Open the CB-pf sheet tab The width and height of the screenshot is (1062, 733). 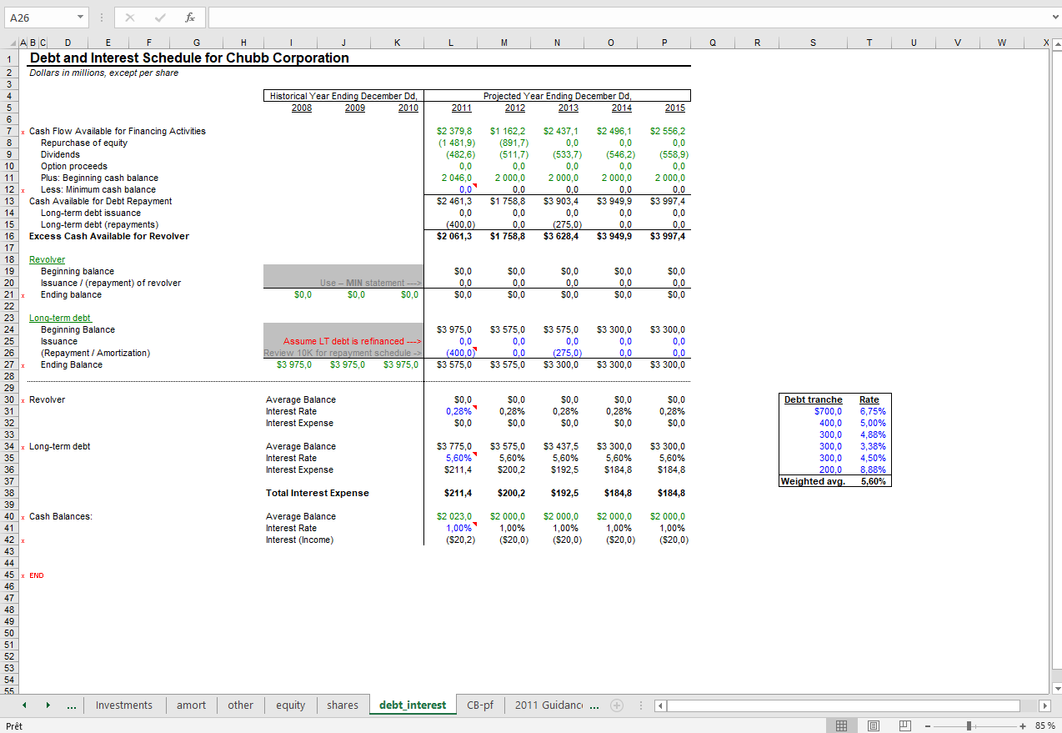pos(480,705)
